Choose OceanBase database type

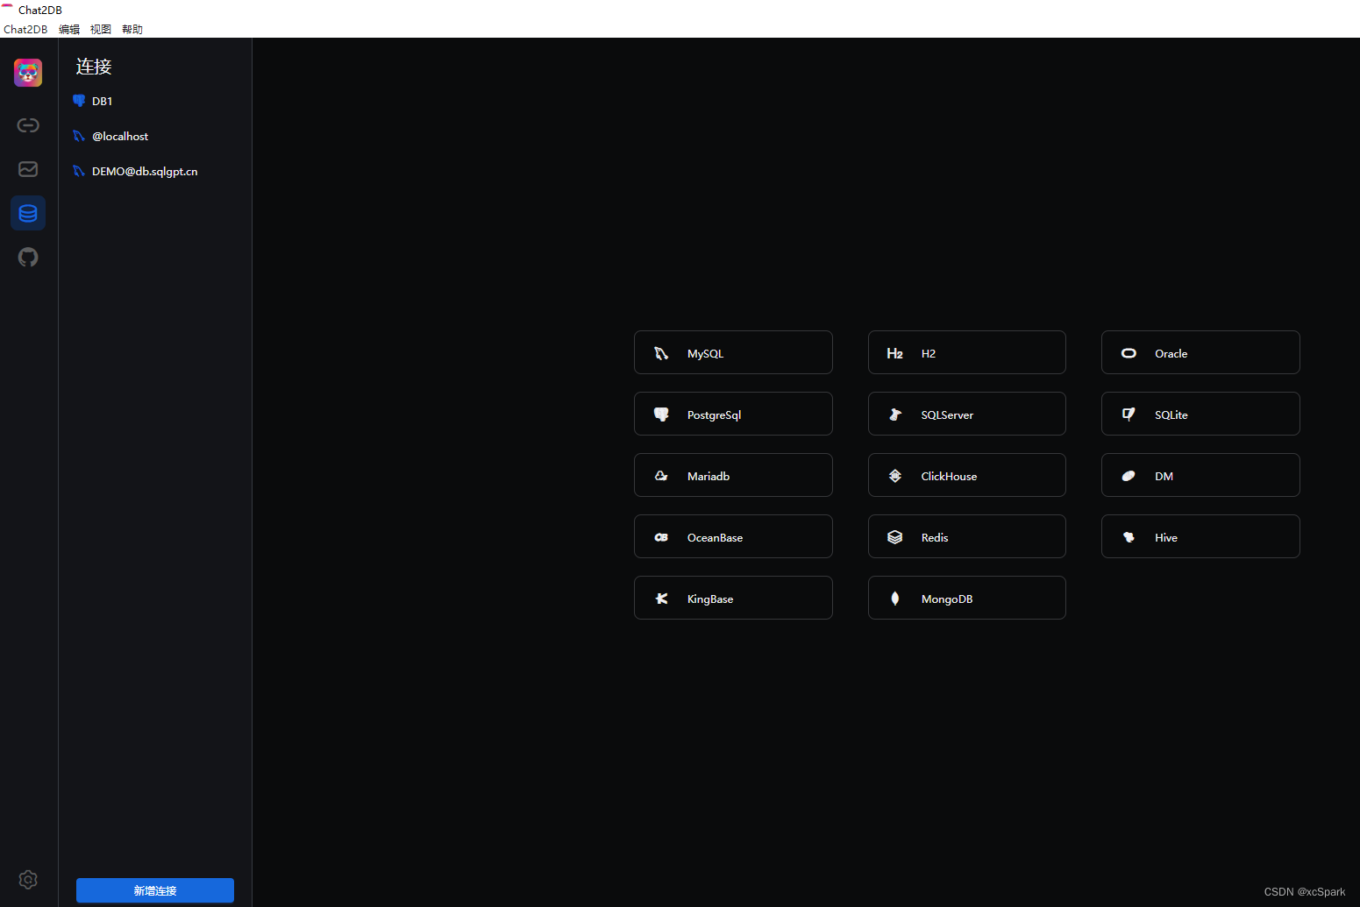(733, 536)
